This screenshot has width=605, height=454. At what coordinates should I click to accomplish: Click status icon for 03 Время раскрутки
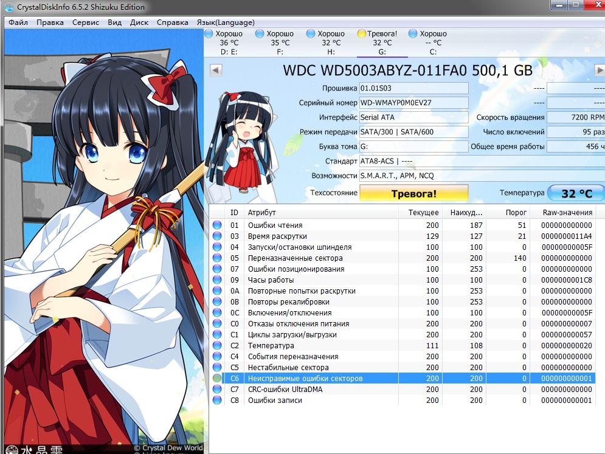(217, 236)
